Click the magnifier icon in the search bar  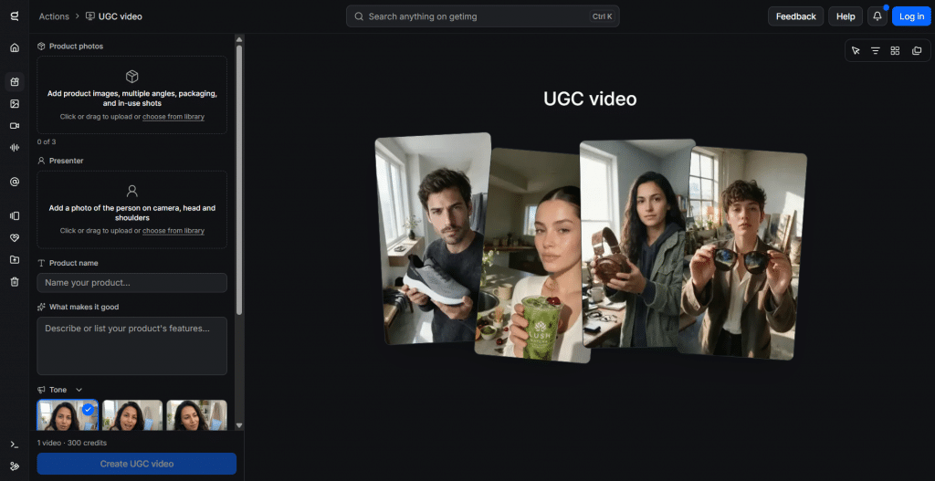pyautogui.click(x=359, y=16)
